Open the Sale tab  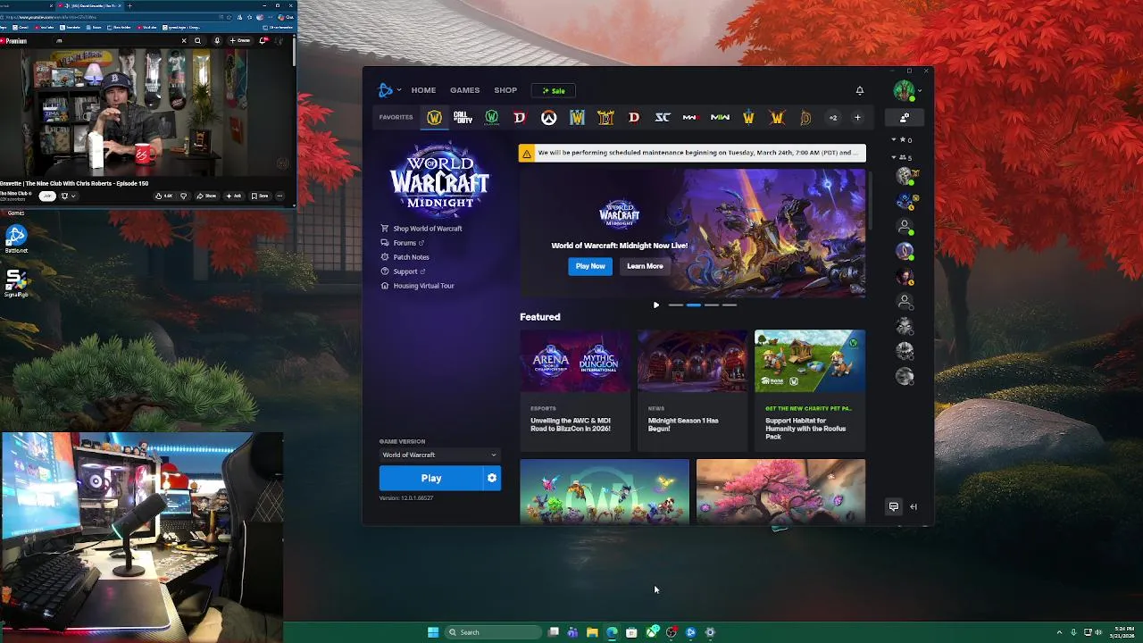[554, 90]
